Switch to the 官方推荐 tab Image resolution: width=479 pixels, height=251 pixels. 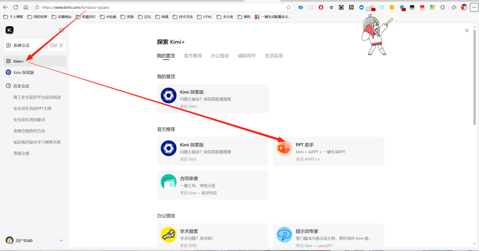pos(193,56)
